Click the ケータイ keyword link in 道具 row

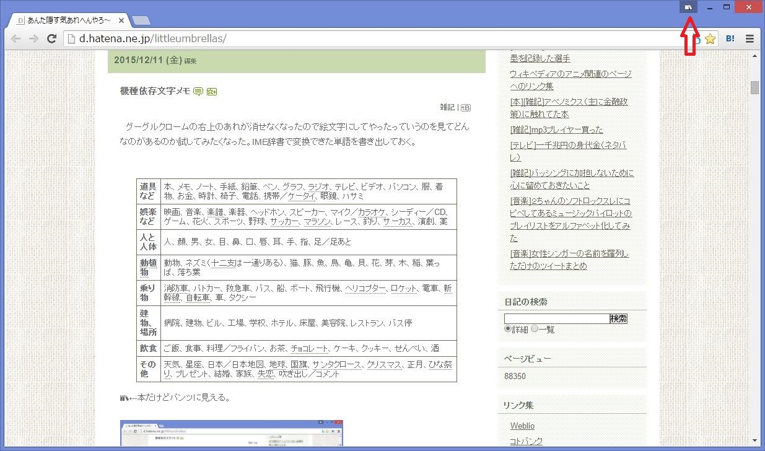tap(302, 196)
